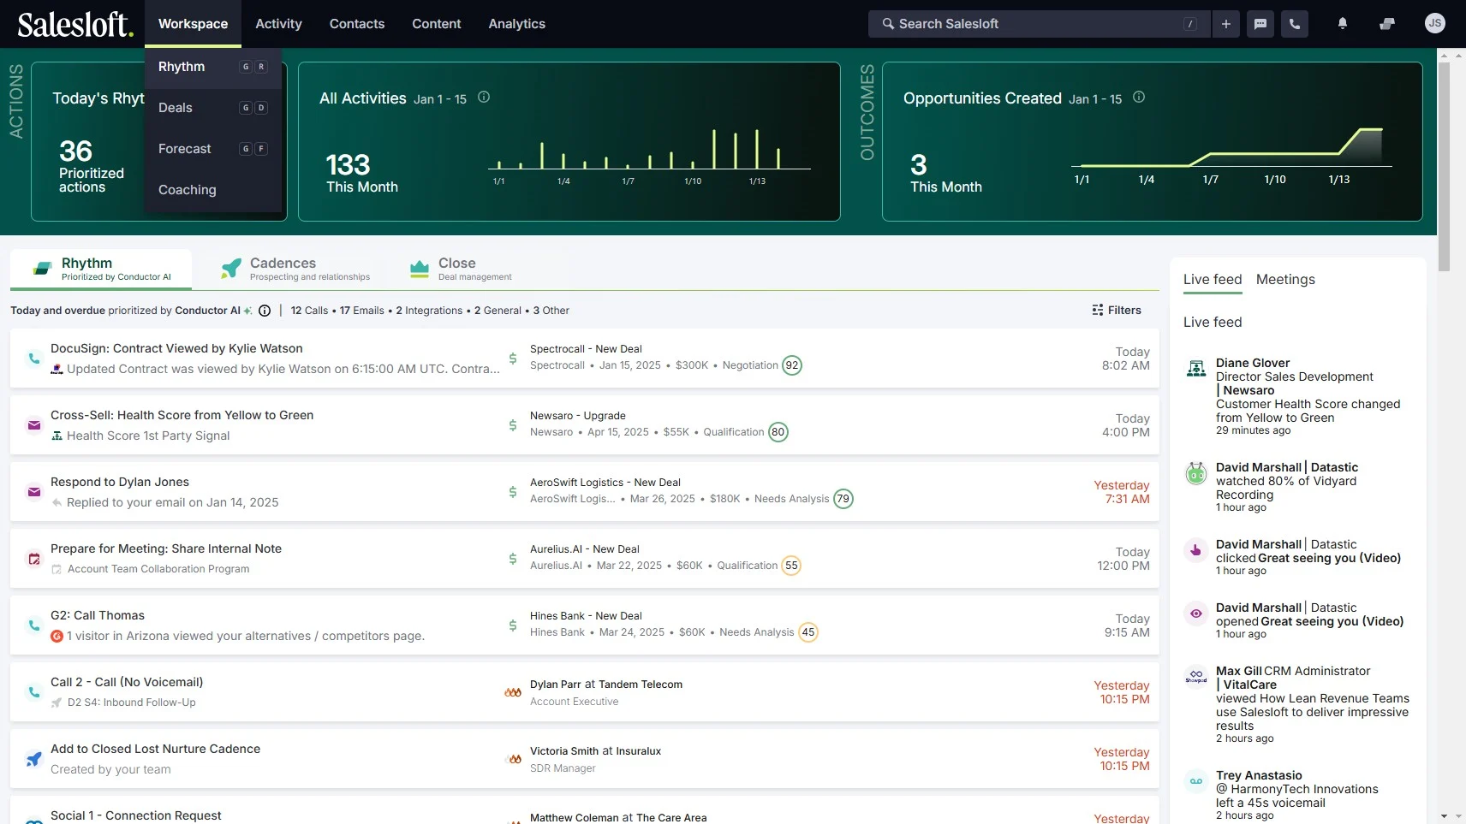Click the Salesloft logo
The image size is (1466, 824).
click(x=75, y=24)
